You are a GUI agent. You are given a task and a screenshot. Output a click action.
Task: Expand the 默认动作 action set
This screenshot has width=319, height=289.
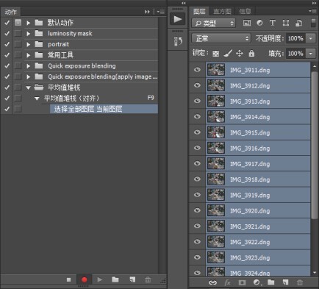29,23
